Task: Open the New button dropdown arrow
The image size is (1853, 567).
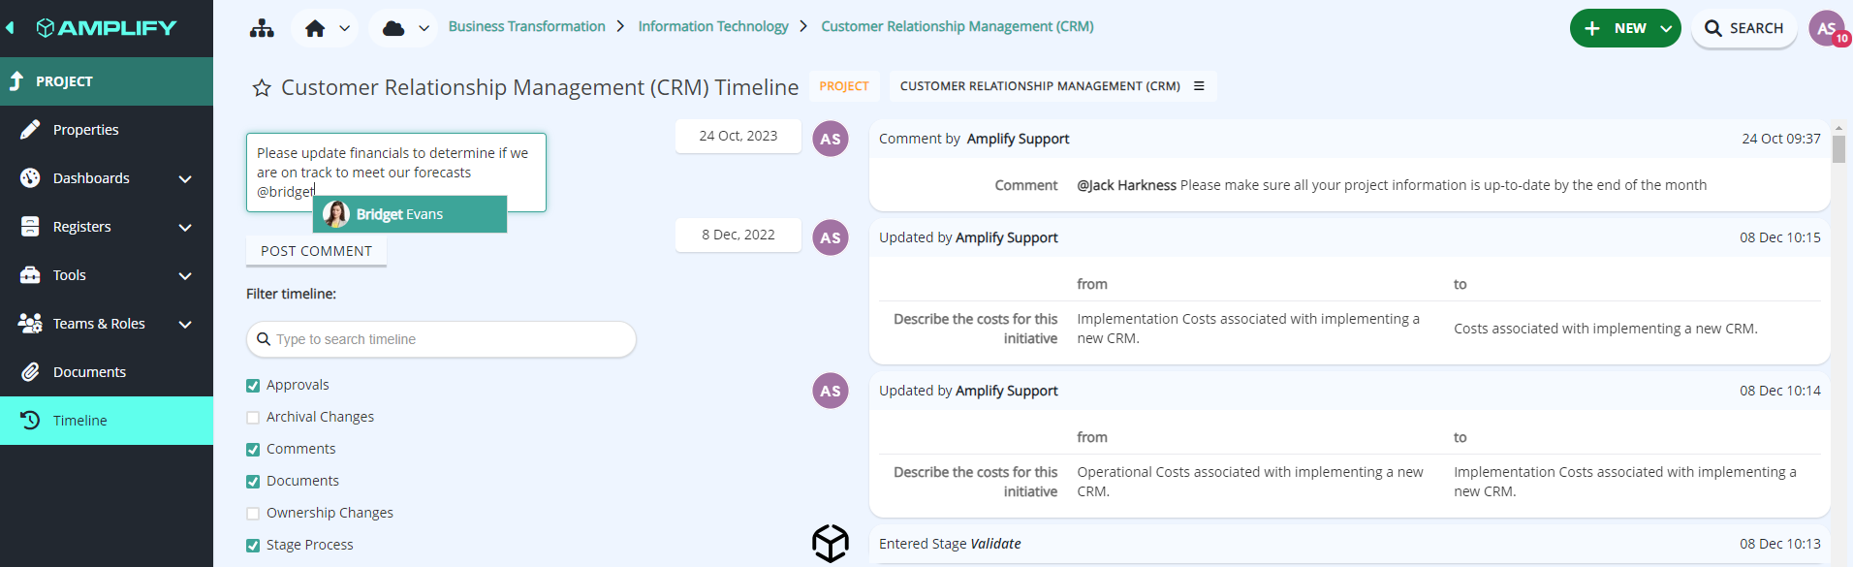Action: [1666, 28]
